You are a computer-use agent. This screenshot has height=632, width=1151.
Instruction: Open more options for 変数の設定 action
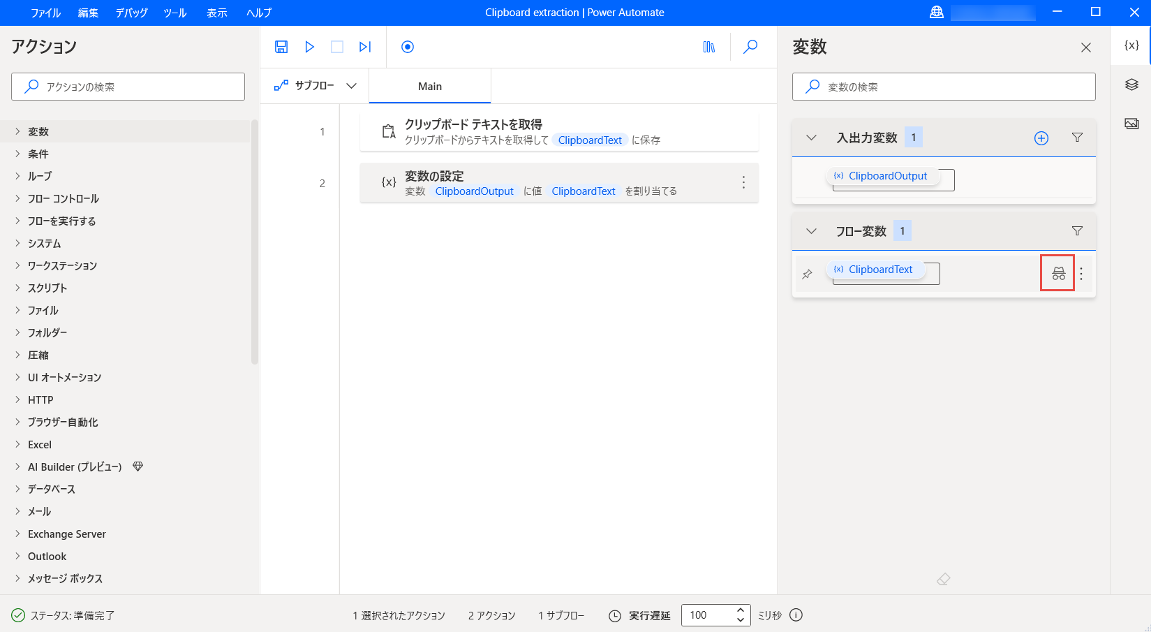point(743,182)
